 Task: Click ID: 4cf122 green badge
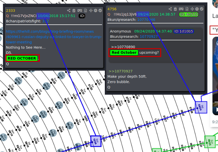pos(189,14)
